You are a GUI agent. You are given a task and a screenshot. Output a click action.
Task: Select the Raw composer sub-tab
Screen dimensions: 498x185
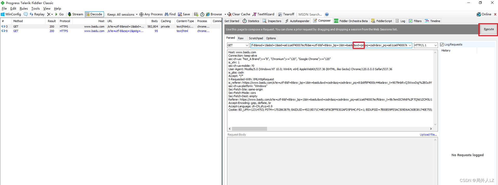tap(241, 38)
